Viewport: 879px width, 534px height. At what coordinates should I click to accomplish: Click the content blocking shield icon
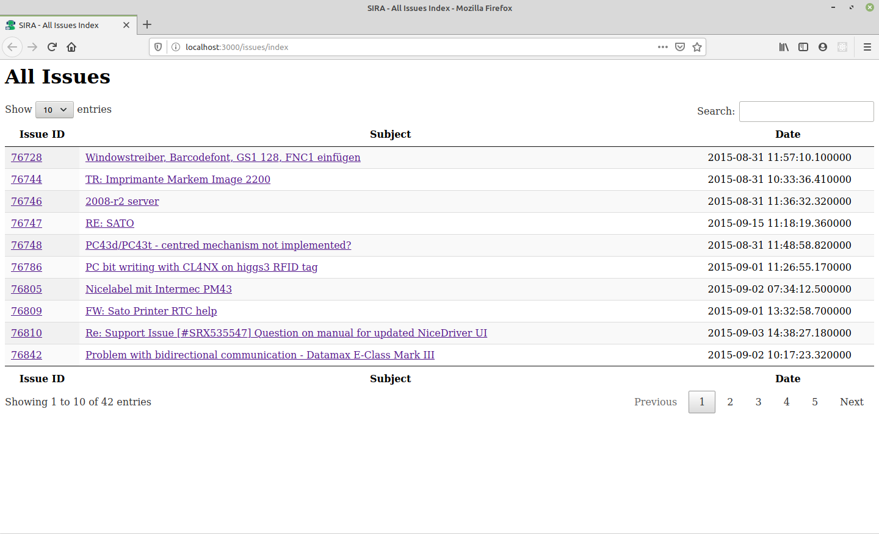158,47
